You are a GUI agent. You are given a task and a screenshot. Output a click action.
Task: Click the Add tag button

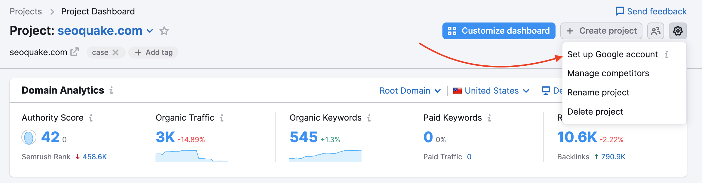(153, 52)
